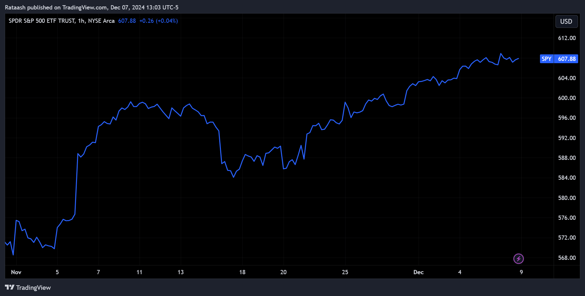Click the 18 date on the time axis

tap(242, 272)
